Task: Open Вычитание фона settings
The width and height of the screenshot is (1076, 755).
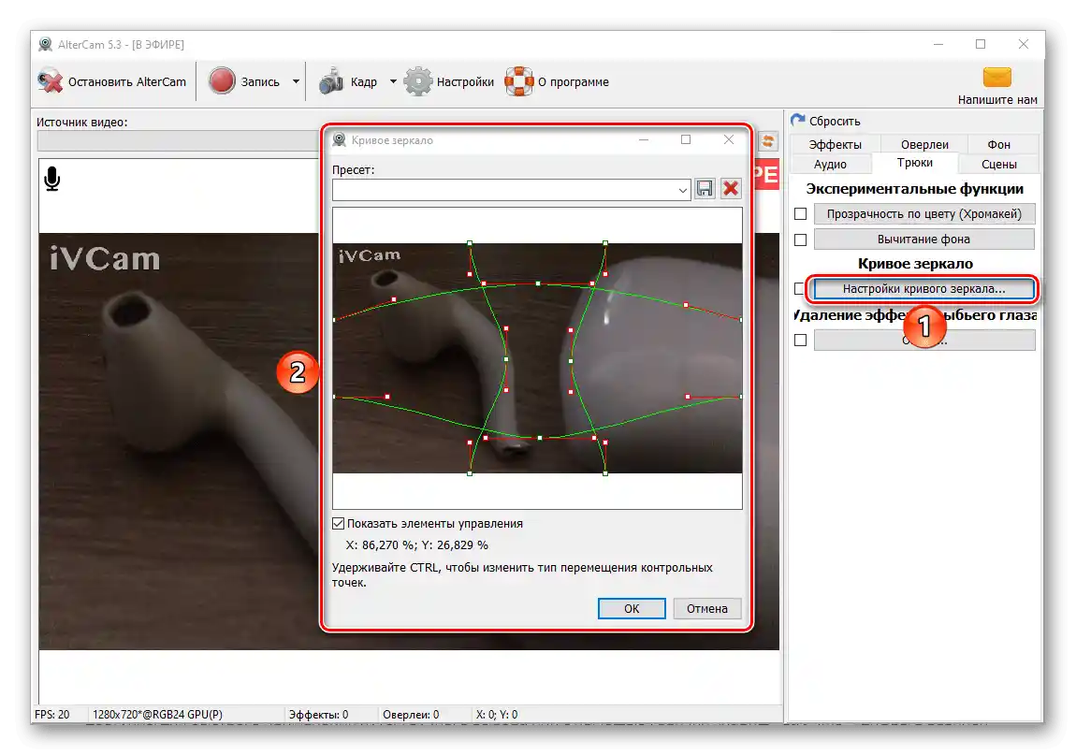Action: tap(923, 240)
